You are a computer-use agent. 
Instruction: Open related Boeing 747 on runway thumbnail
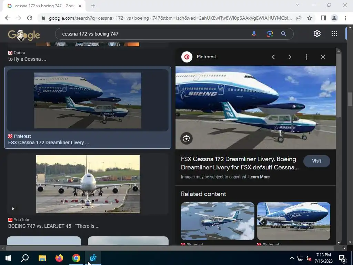pyautogui.click(x=294, y=221)
